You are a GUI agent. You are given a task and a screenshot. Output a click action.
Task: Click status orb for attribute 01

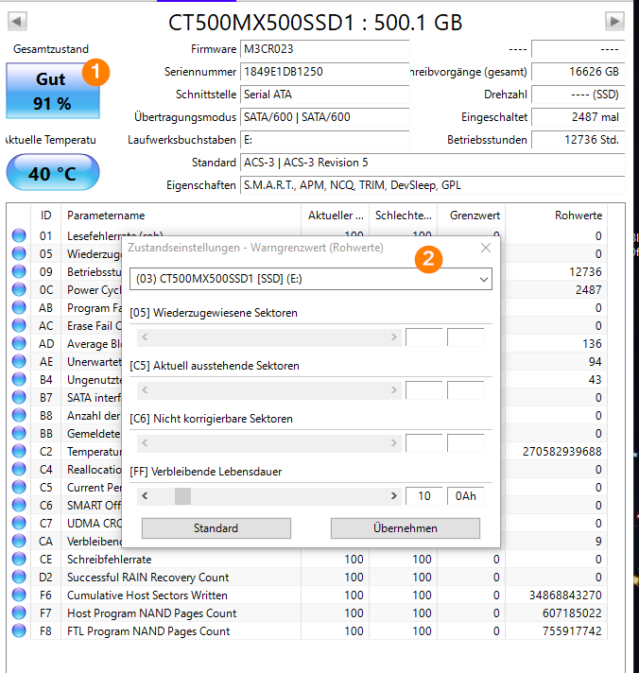click(19, 235)
